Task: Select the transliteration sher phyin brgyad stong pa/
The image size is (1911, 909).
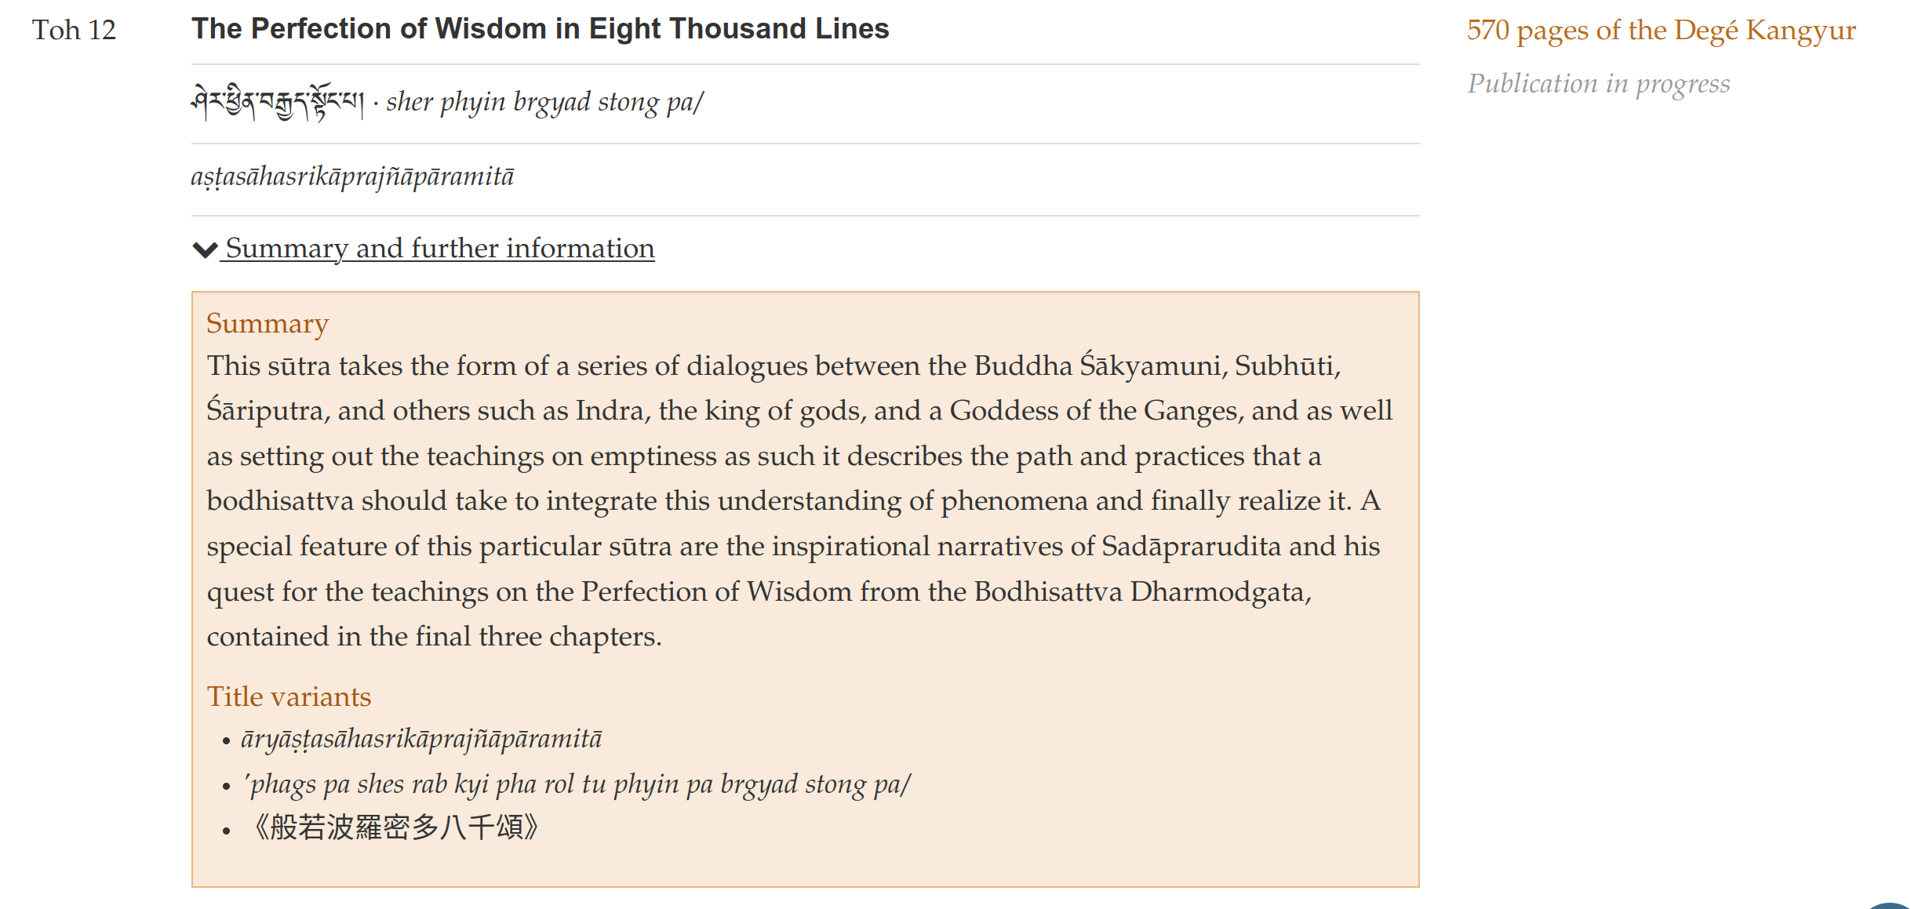Action: (545, 102)
